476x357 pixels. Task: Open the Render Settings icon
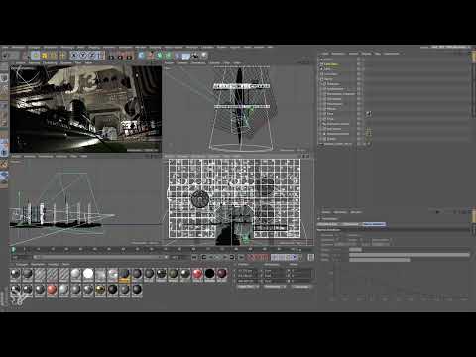point(129,56)
